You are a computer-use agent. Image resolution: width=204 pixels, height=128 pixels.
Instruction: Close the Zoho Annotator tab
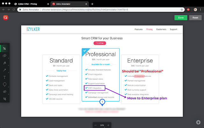pyautogui.click(x=86, y=4)
